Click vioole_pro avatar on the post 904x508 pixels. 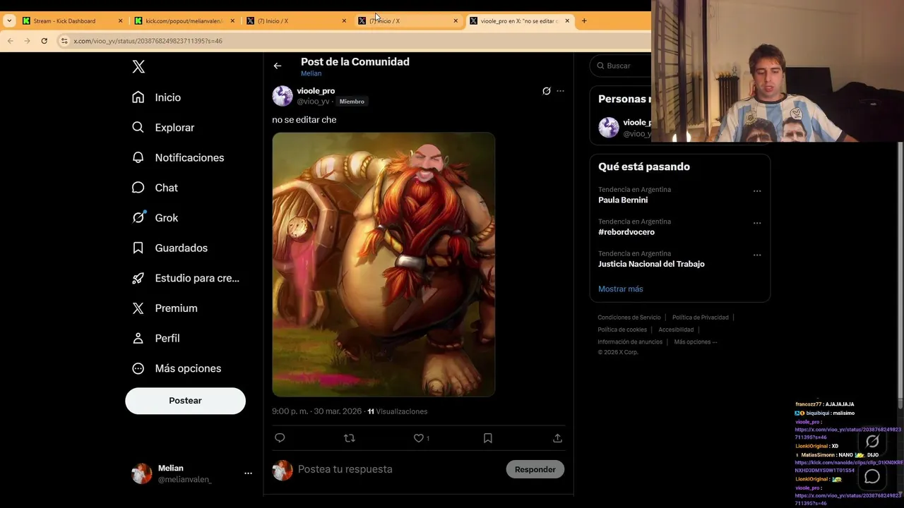pyautogui.click(x=282, y=96)
